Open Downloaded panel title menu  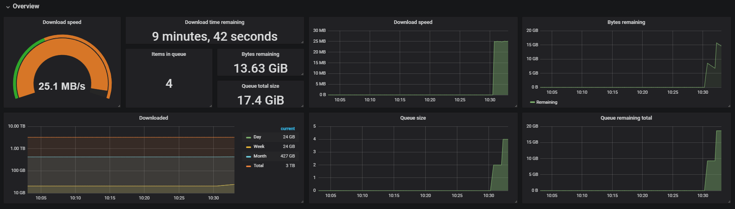point(154,118)
